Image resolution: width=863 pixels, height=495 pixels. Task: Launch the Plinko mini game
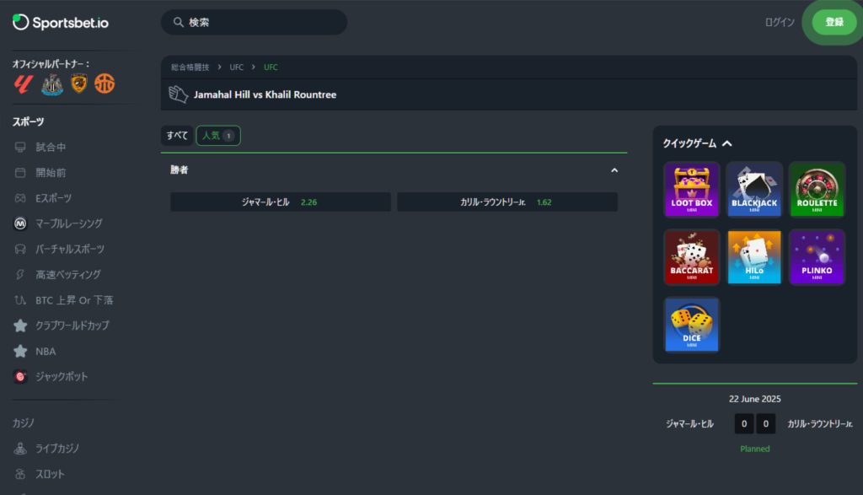click(x=817, y=257)
